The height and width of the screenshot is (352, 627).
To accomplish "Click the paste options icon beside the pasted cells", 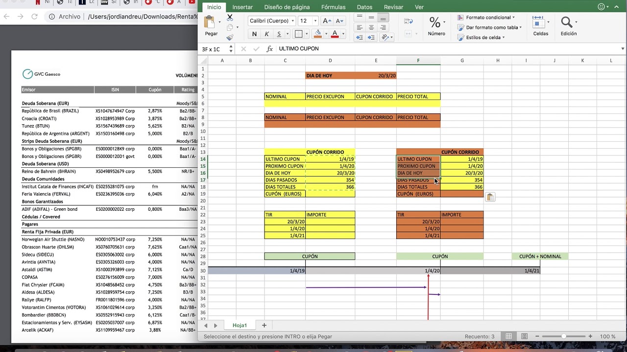I will pos(490,197).
